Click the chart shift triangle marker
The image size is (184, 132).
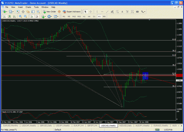coord(149,20)
